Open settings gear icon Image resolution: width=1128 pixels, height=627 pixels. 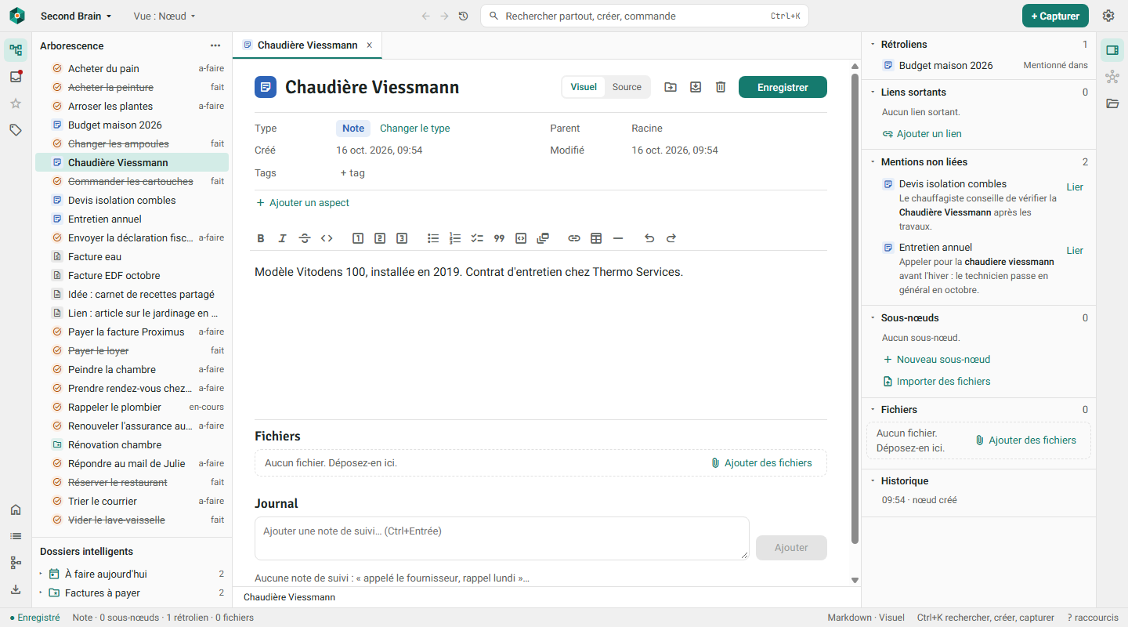pos(1108,16)
